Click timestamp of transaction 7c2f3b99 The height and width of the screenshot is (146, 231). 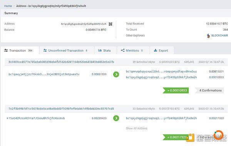pos(211,108)
